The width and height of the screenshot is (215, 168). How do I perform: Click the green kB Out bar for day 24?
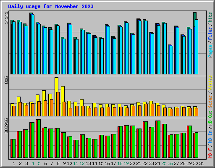pyautogui.click(x=159, y=139)
